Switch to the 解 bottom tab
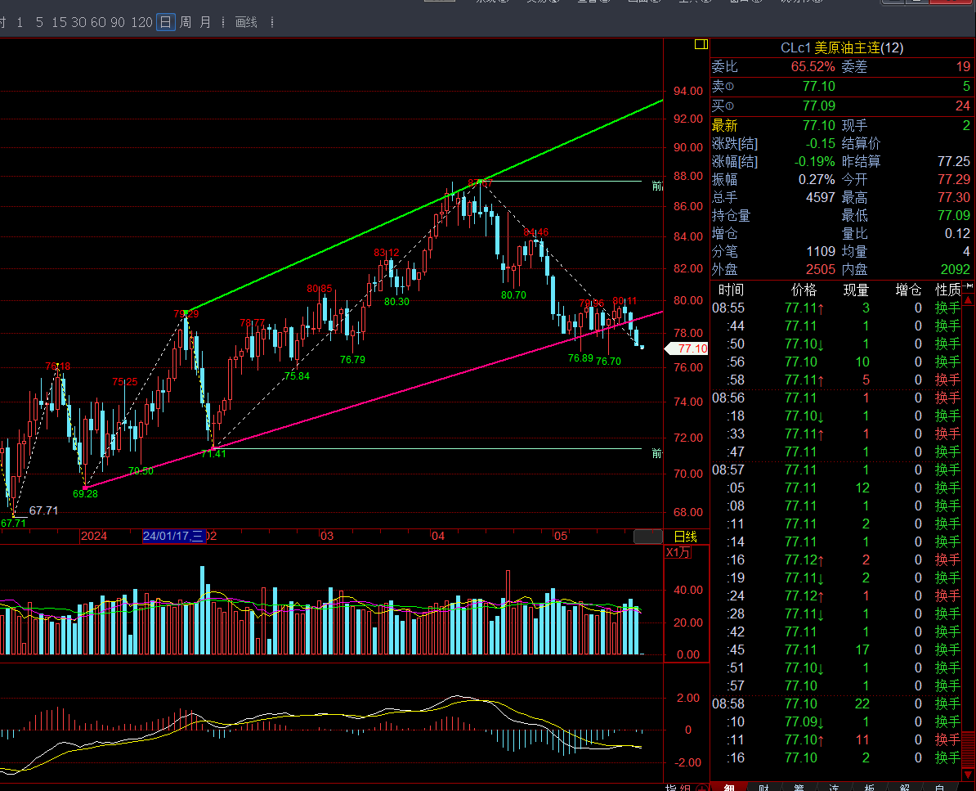This screenshot has height=791, width=976. 904,788
